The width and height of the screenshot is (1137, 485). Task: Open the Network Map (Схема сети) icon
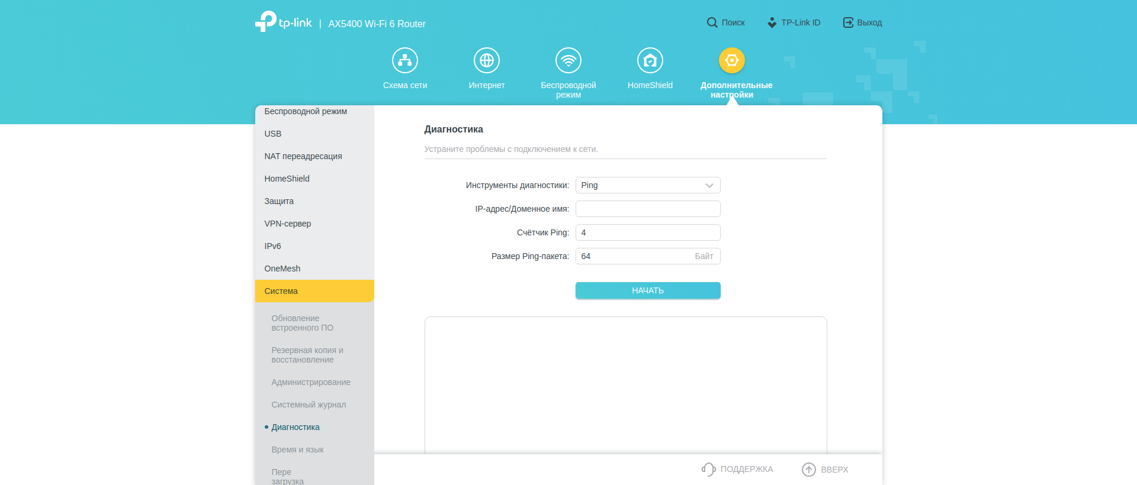click(x=405, y=60)
